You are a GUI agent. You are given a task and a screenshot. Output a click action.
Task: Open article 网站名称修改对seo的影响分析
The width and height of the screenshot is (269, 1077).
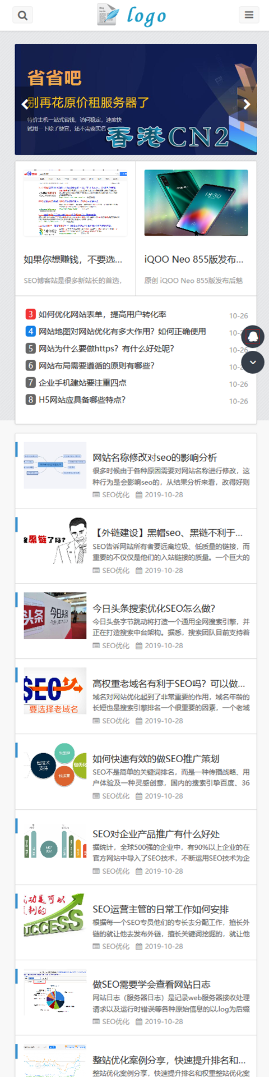pyautogui.click(x=155, y=457)
